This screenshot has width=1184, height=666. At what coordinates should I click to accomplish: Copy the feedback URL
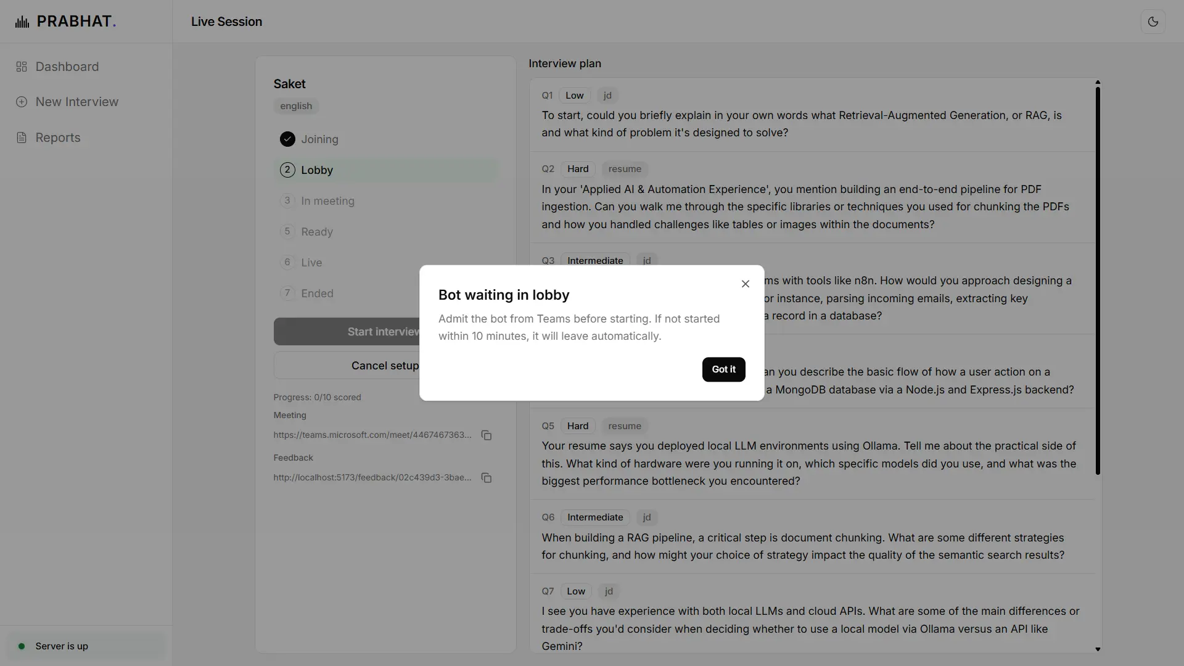pos(486,478)
